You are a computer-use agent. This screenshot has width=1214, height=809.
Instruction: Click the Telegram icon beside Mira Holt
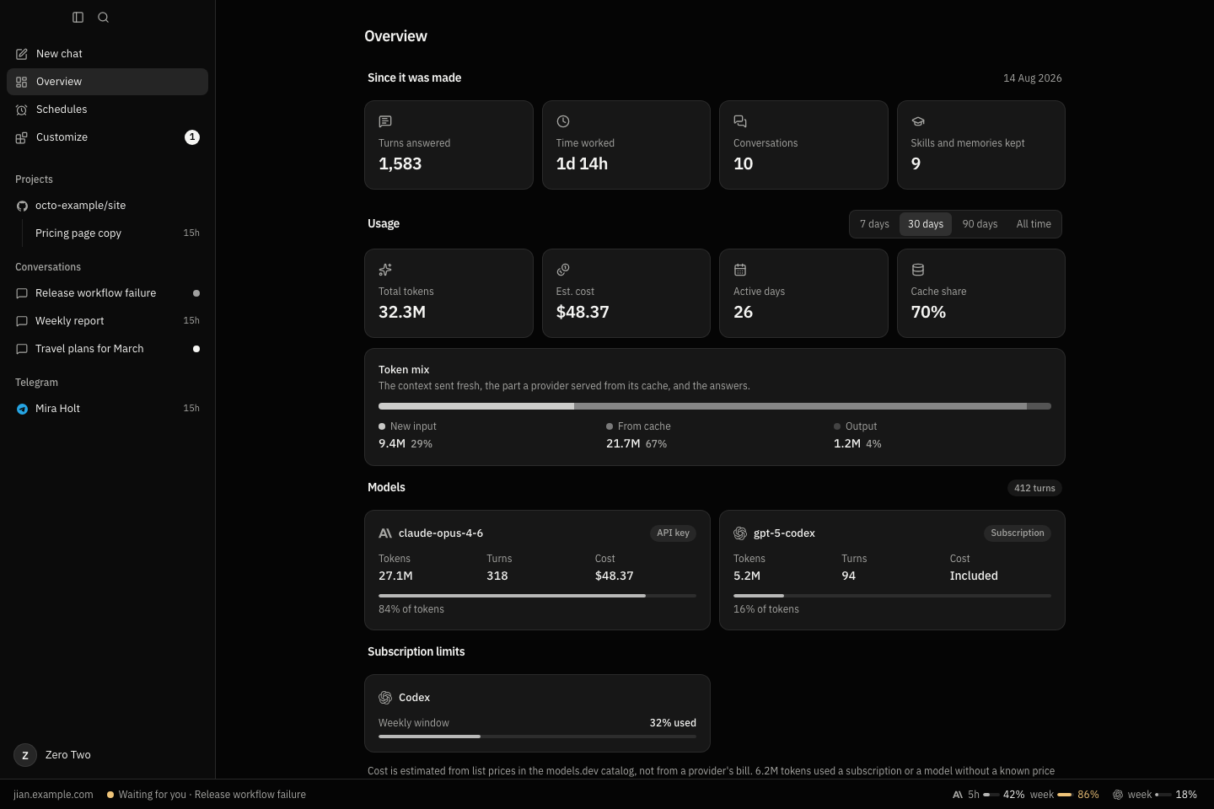pyautogui.click(x=22, y=409)
